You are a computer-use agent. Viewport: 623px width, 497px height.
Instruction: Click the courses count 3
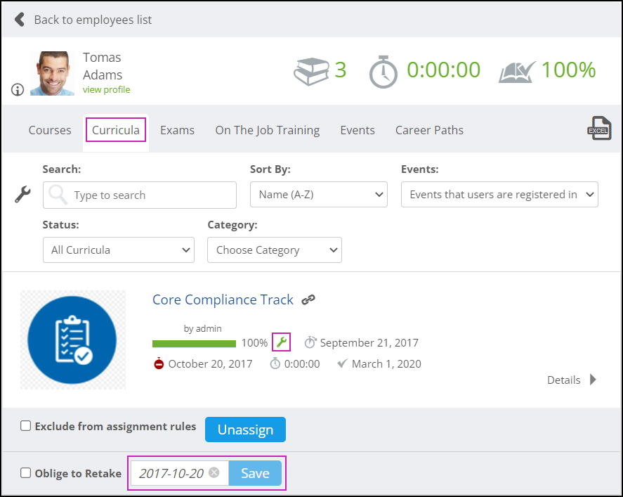tap(341, 70)
